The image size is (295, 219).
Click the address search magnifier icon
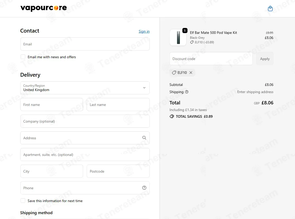(x=144, y=138)
